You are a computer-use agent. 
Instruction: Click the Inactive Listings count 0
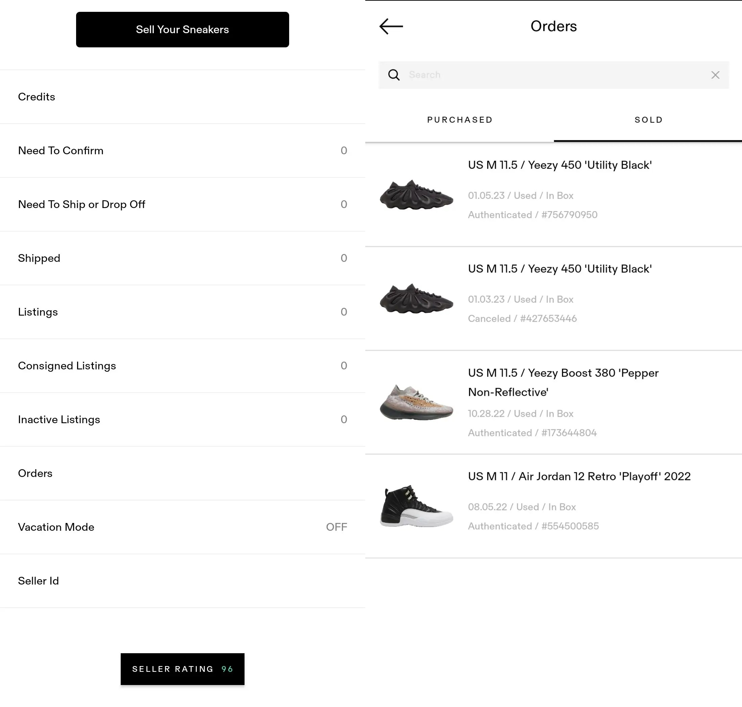tap(344, 419)
